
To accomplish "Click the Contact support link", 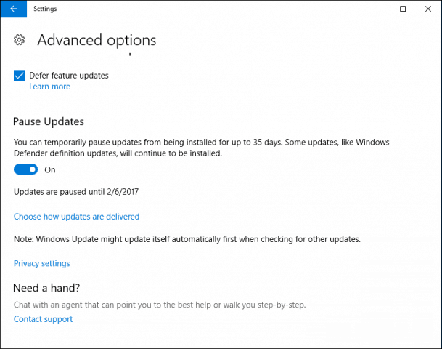I will click(43, 319).
